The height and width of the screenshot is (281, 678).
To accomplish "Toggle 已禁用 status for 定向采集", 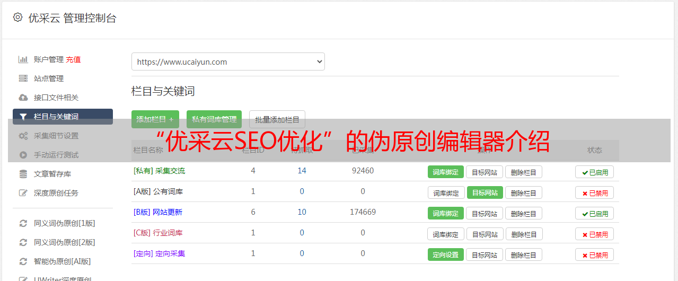I will point(595,254).
